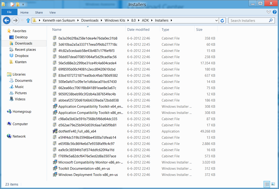
Task: Open the Share ribbon tab
Action: point(39,13)
